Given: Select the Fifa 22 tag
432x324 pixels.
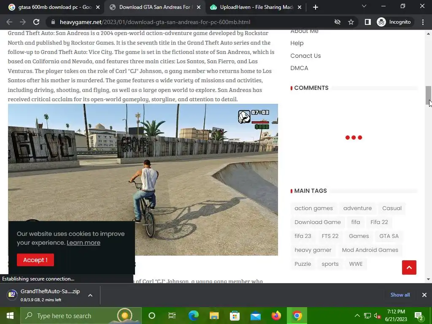Looking at the screenshot, I should pyautogui.click(x=379, y=222).
